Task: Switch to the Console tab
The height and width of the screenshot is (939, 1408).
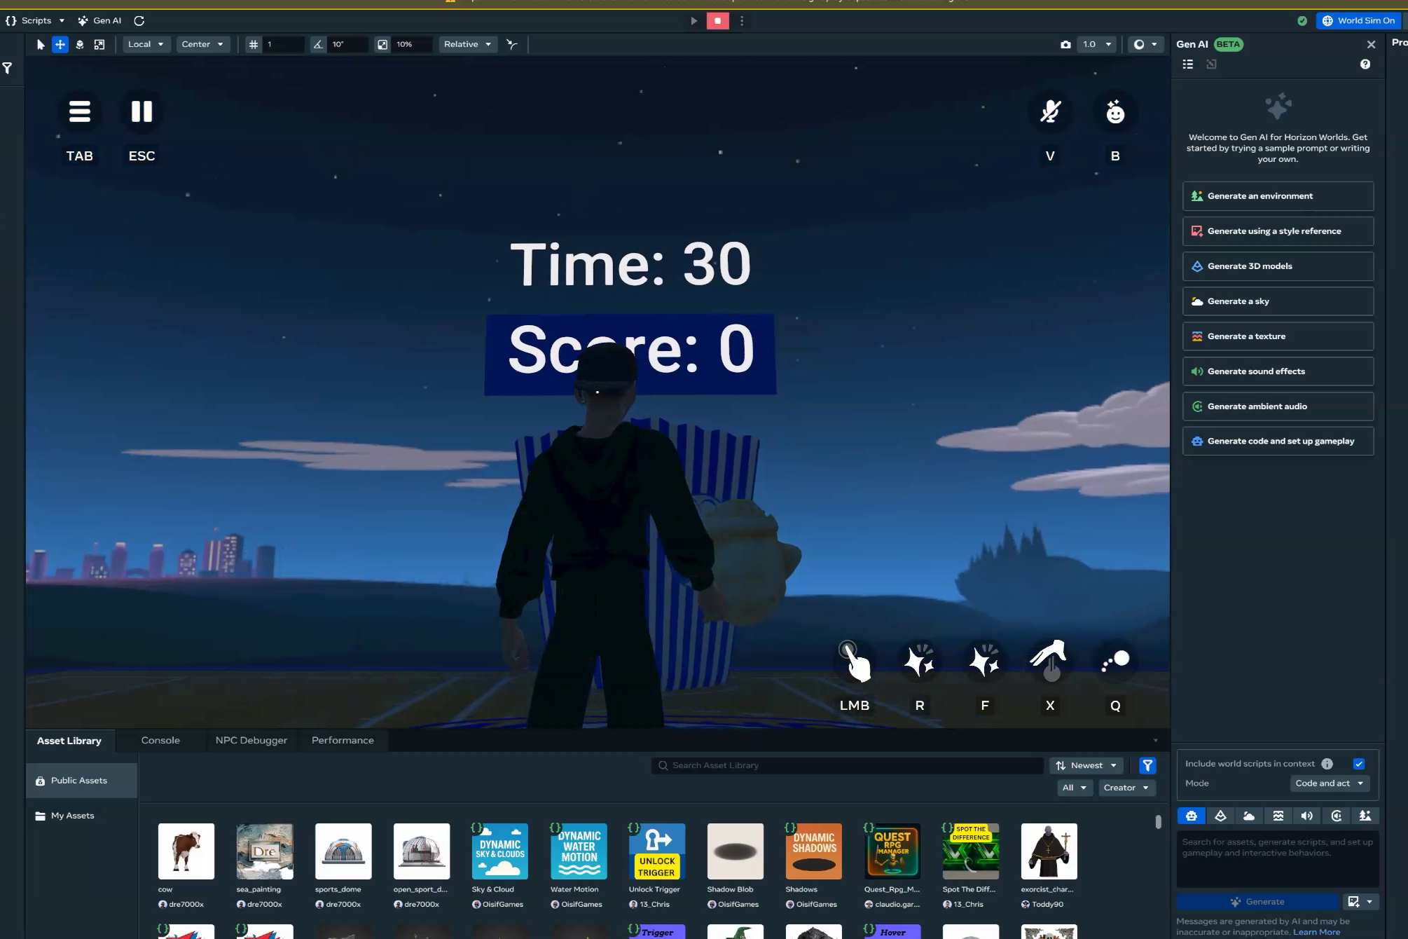Action: 160,741
